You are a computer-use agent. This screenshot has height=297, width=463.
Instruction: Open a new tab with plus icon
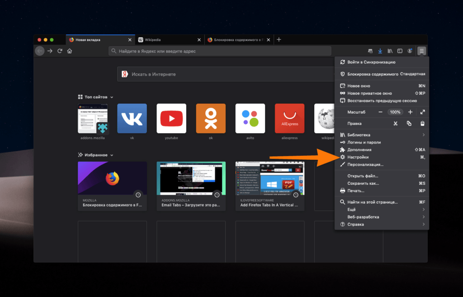[x=279, y=40]
